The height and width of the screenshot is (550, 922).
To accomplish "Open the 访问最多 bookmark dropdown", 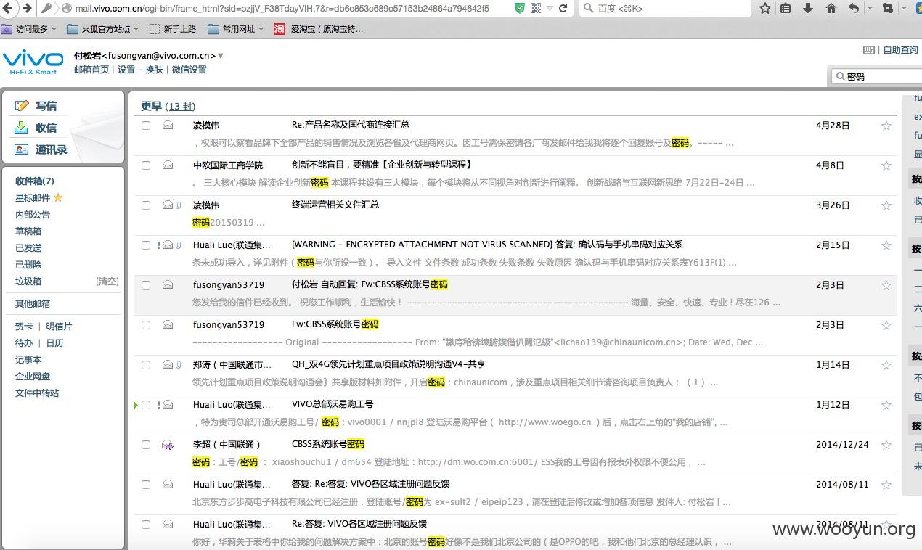I will (x=54, y=29).
